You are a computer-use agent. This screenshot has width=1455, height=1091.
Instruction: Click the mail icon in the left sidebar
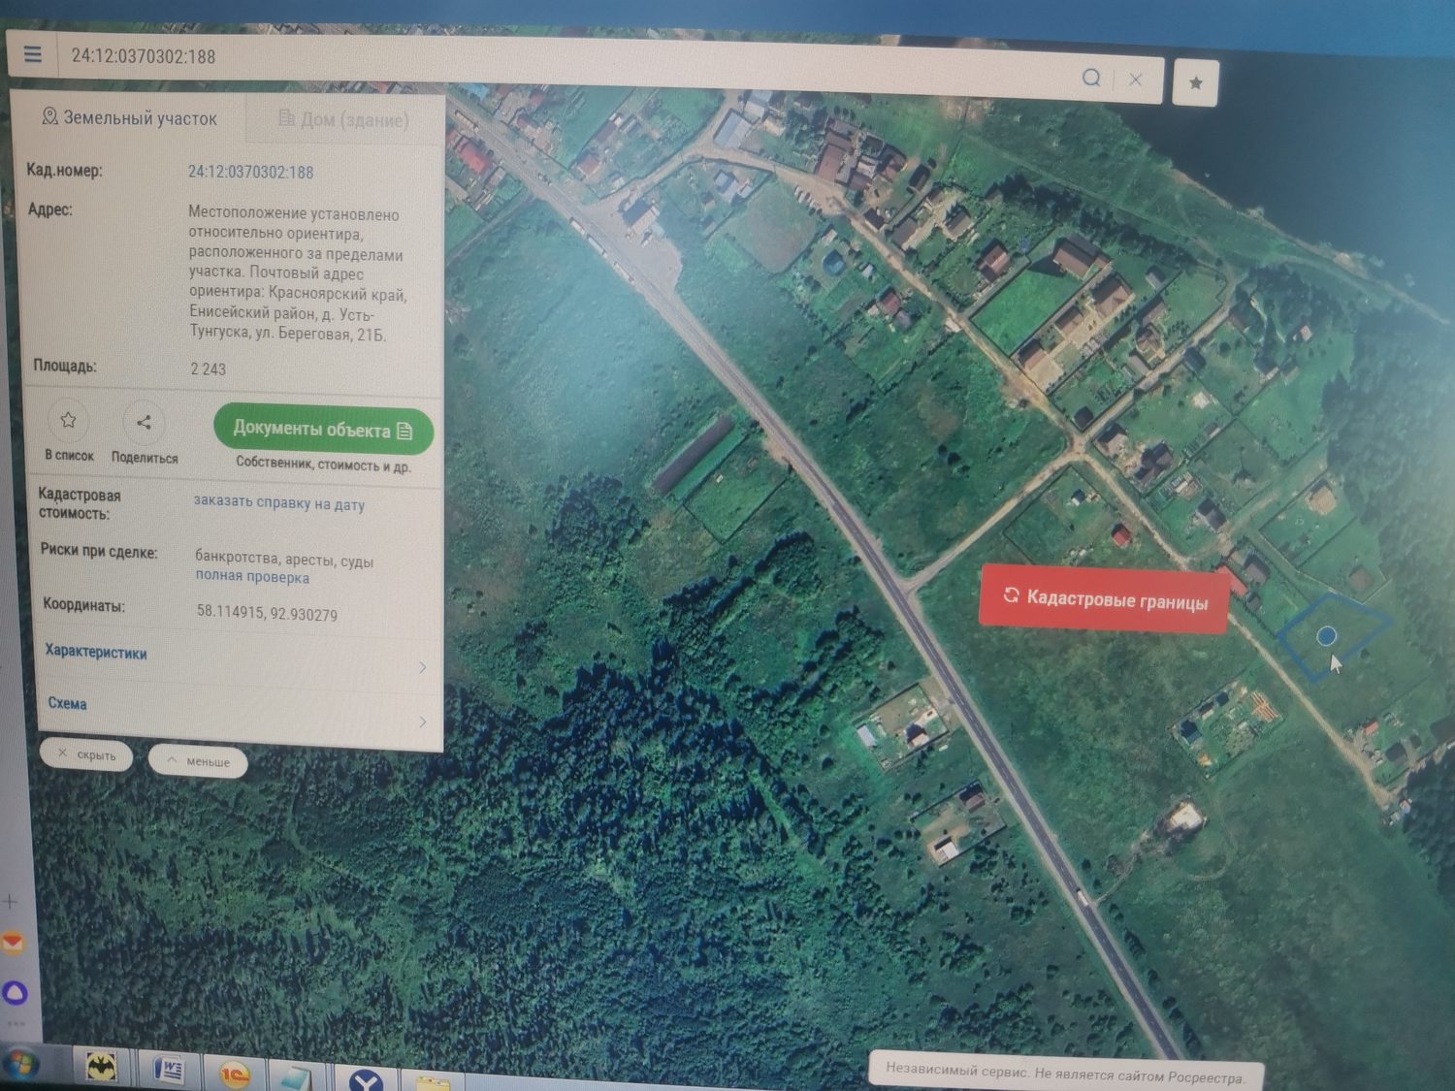coord(12,943)
